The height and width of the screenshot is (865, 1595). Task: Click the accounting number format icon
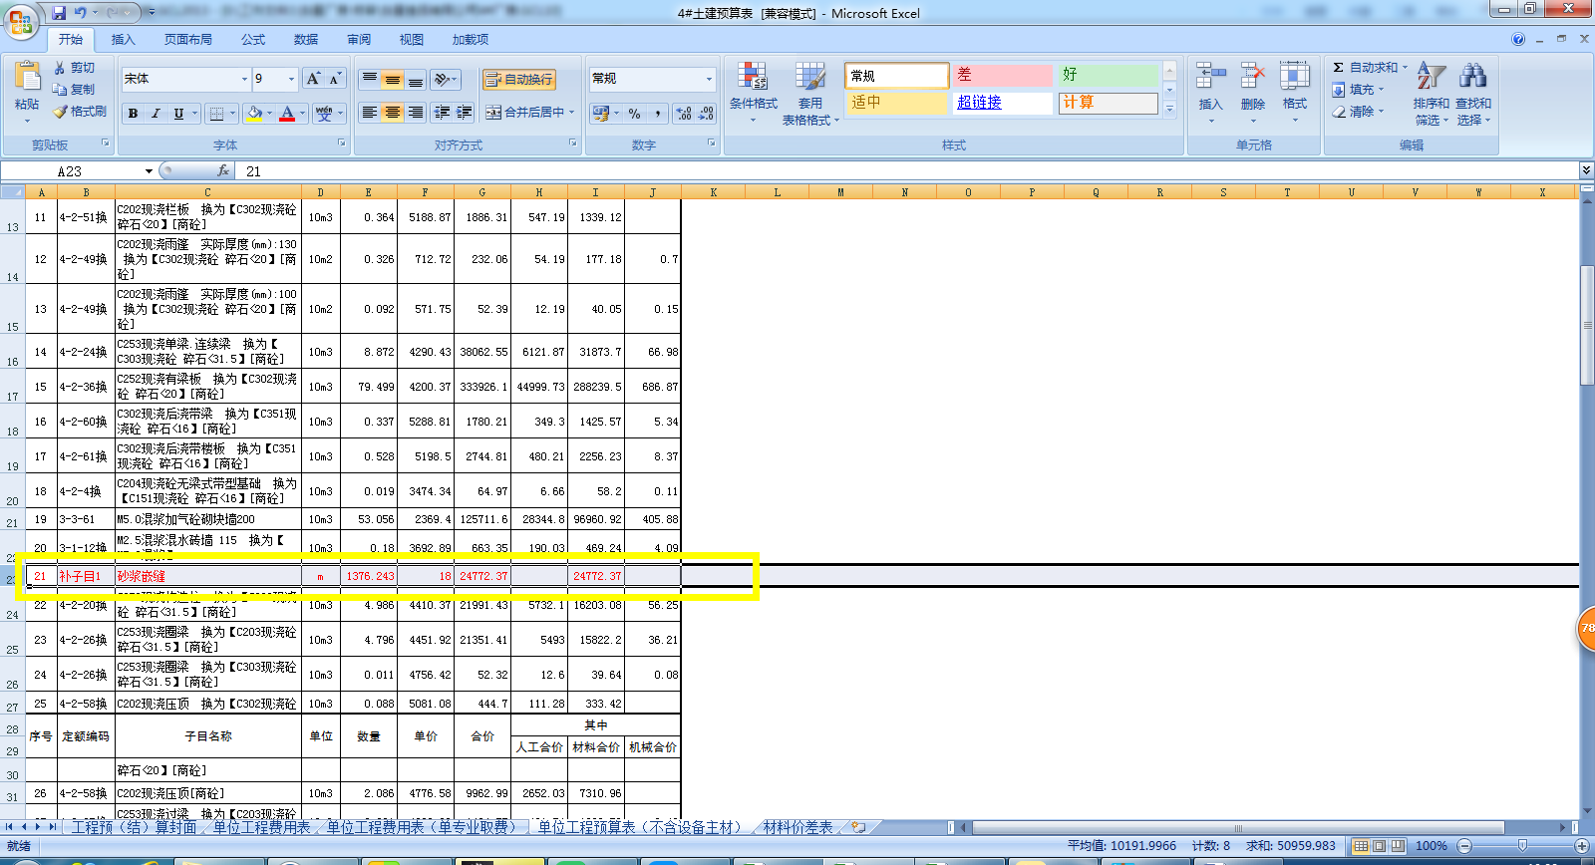[600, 114]
